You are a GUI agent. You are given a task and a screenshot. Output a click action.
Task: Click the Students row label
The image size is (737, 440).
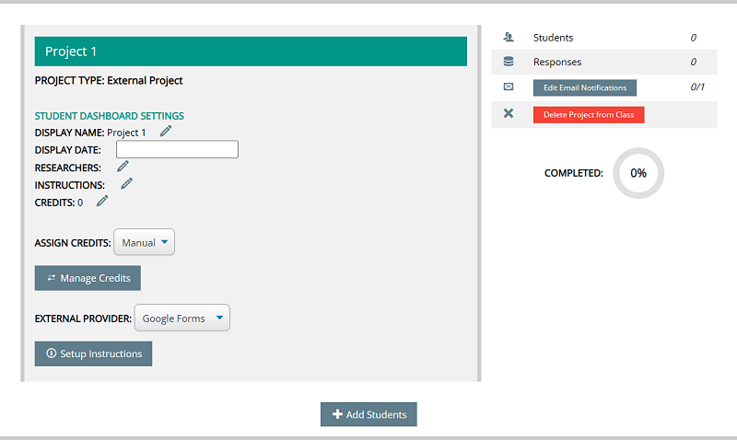[553, 38]
